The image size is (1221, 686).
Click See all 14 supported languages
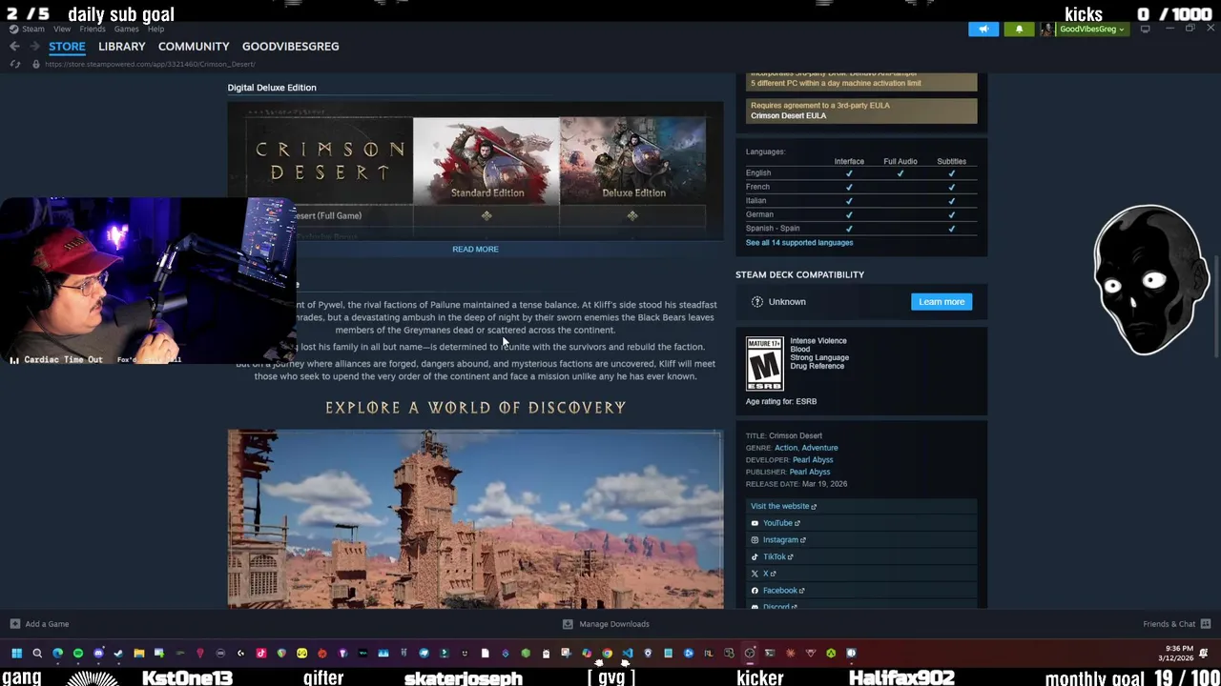(799, 242)
